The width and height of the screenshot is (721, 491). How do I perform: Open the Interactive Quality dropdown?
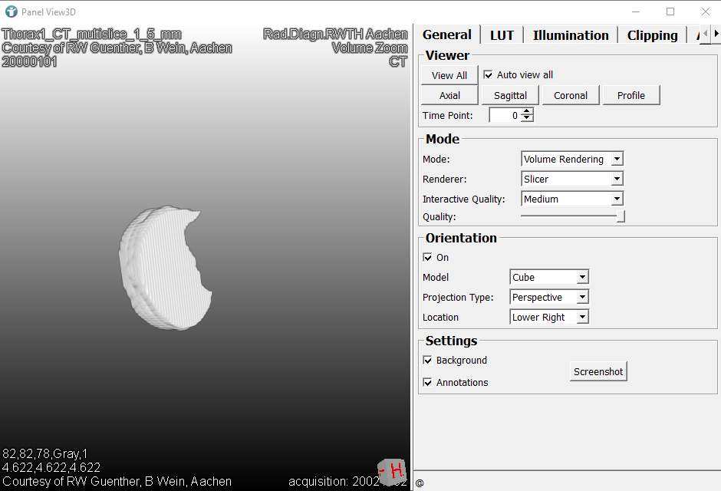571,199
